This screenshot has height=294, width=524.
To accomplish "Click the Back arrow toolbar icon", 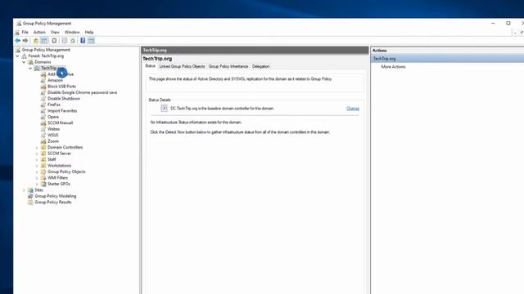I will click(x=18, y=41).
